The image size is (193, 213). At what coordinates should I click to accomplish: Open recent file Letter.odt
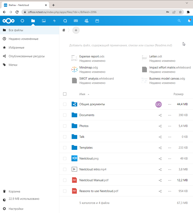pyautogui.click(x=158, y=59)
